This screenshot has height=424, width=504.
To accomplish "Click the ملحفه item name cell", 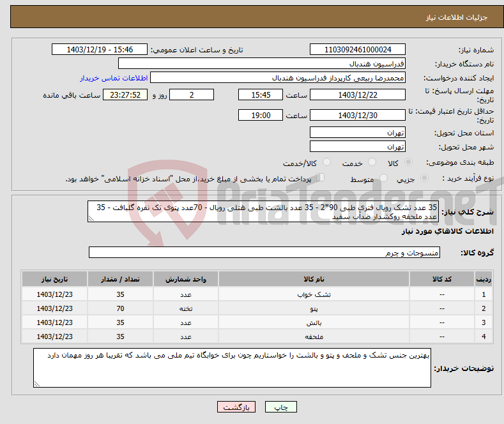I will [x=314, y=337].
